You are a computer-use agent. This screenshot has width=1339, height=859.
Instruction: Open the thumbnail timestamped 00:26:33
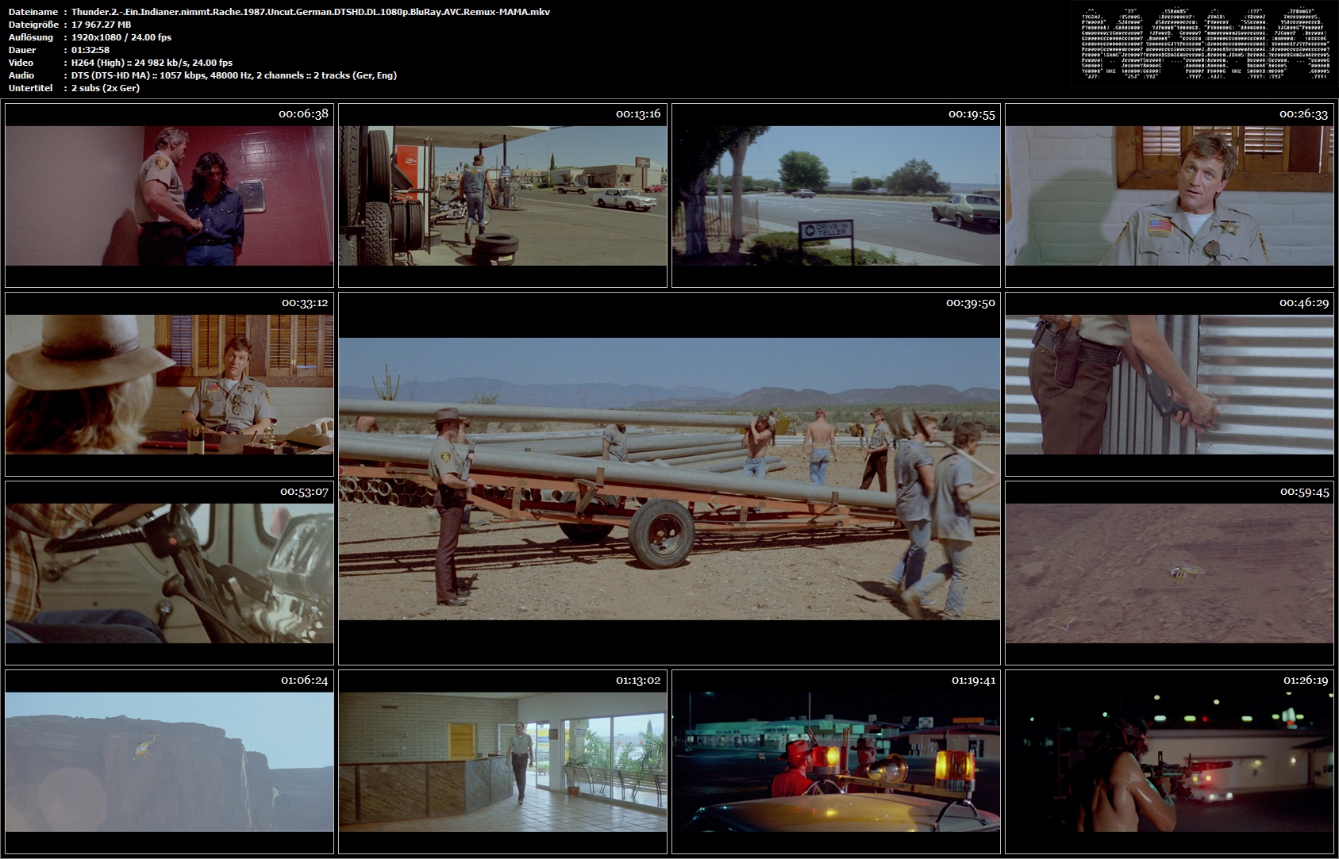[1169, 195]
